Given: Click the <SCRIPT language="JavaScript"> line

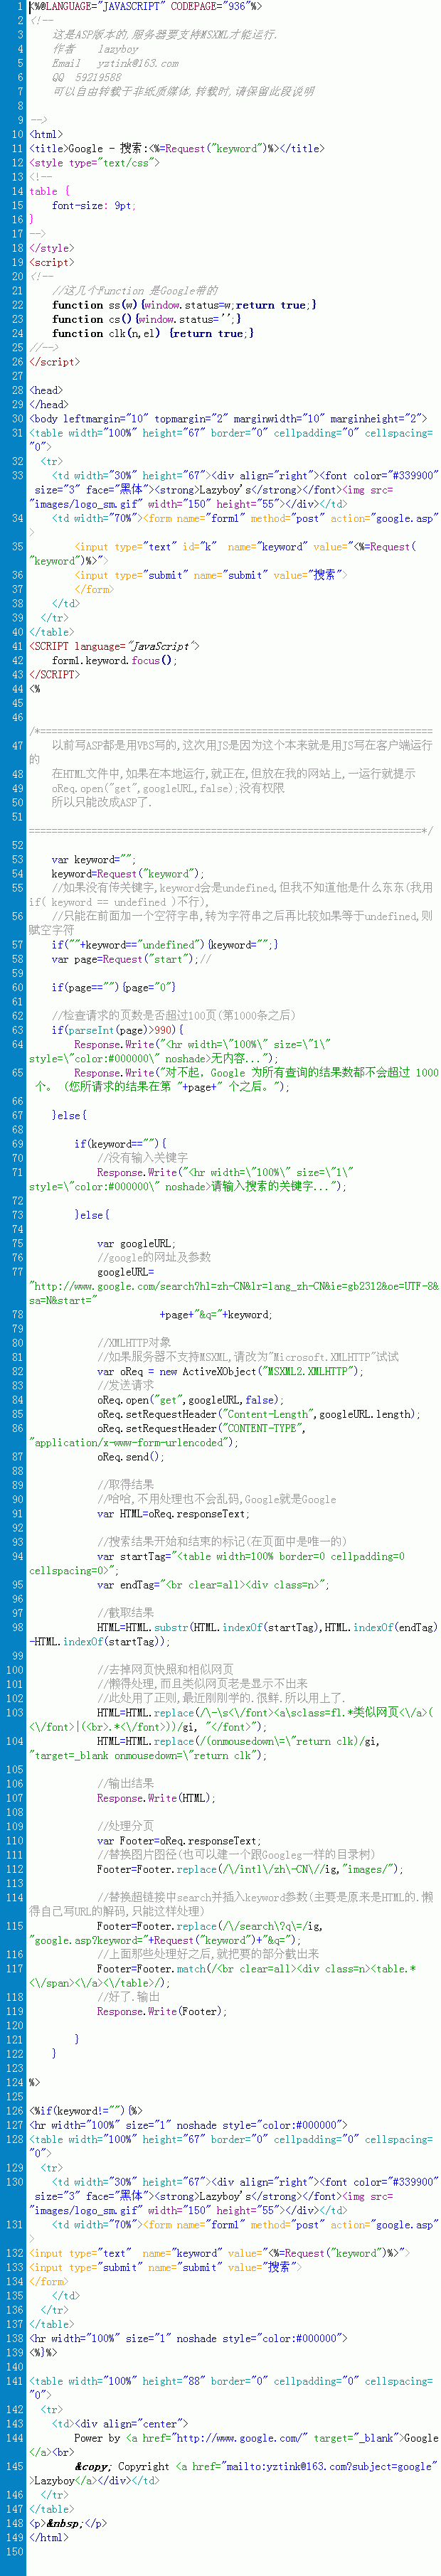Looking at the screenshot, I should click(114, 646).
